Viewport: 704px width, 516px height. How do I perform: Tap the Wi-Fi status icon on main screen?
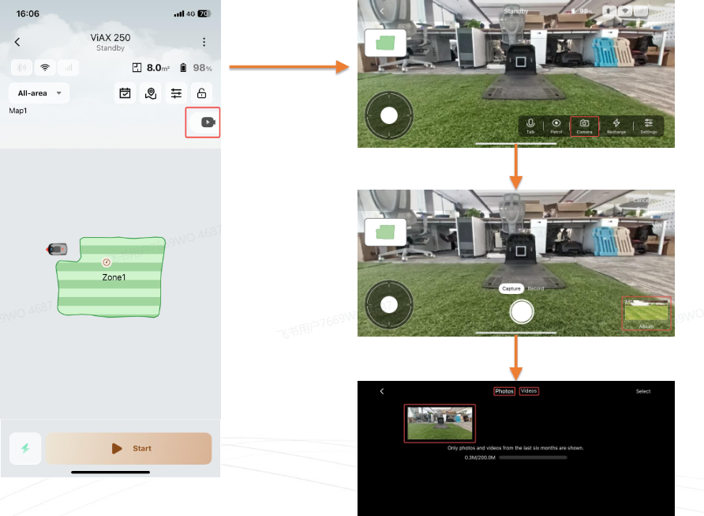[45, 67]
